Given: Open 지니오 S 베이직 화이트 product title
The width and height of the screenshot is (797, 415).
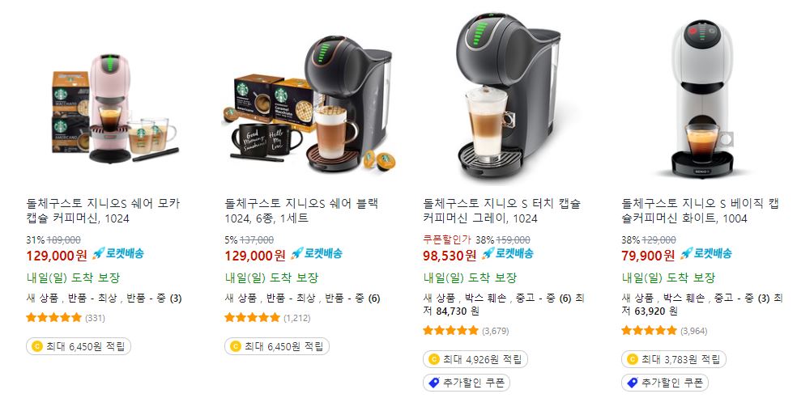Looking at the screenshot, I should [700, 211].
